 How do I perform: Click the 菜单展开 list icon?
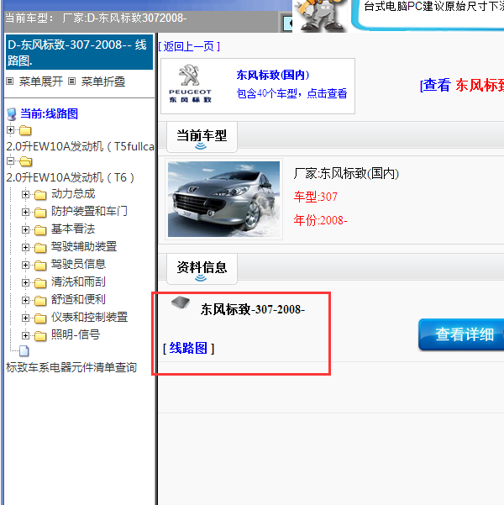(10, 82)
